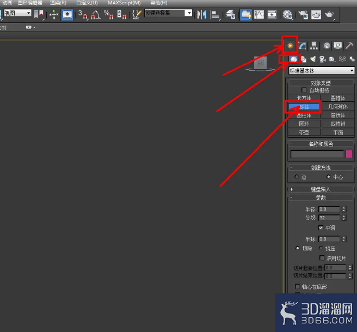Check the 轴心在底部 checkbox
357x332 pixels.
tap(297, 286)
